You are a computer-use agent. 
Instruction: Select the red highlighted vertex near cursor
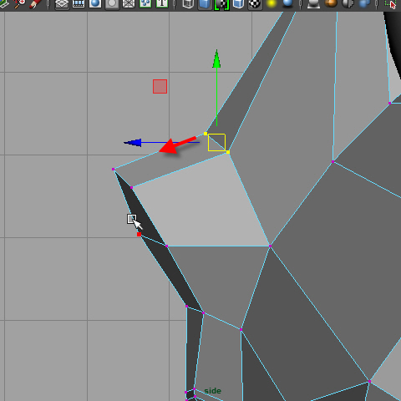pos(140,235)
